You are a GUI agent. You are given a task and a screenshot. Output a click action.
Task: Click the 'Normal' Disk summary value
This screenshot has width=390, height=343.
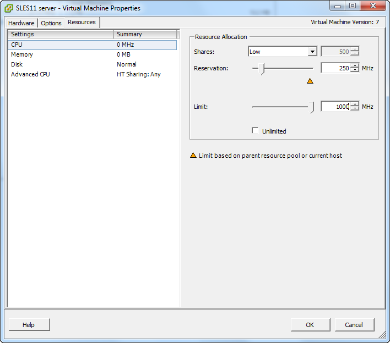coord(127,64)
